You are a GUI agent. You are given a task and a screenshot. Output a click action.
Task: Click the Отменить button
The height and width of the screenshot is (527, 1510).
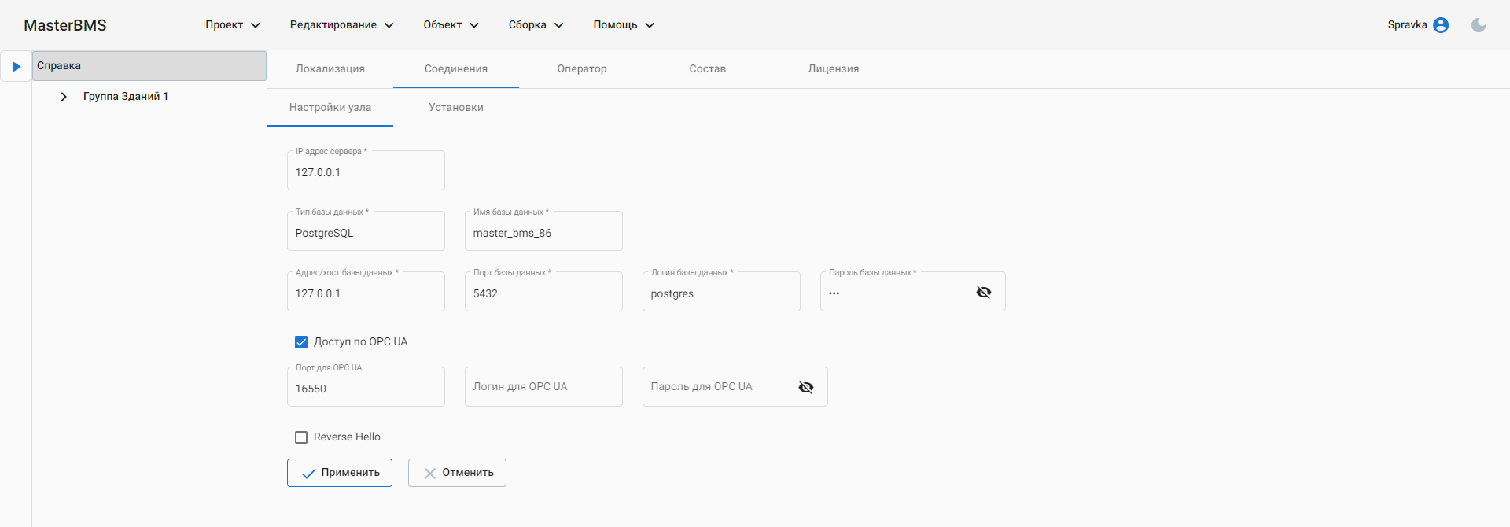(457, 473)
